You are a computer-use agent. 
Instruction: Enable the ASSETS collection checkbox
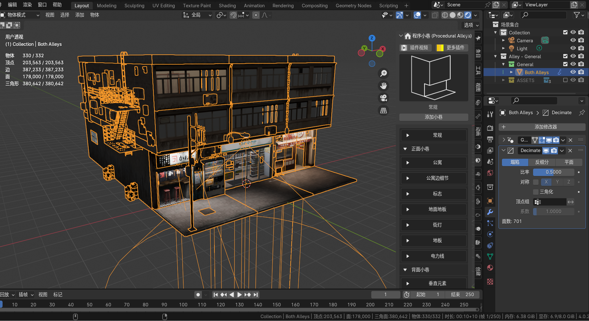pyautogui.click(x=565, y=80)
